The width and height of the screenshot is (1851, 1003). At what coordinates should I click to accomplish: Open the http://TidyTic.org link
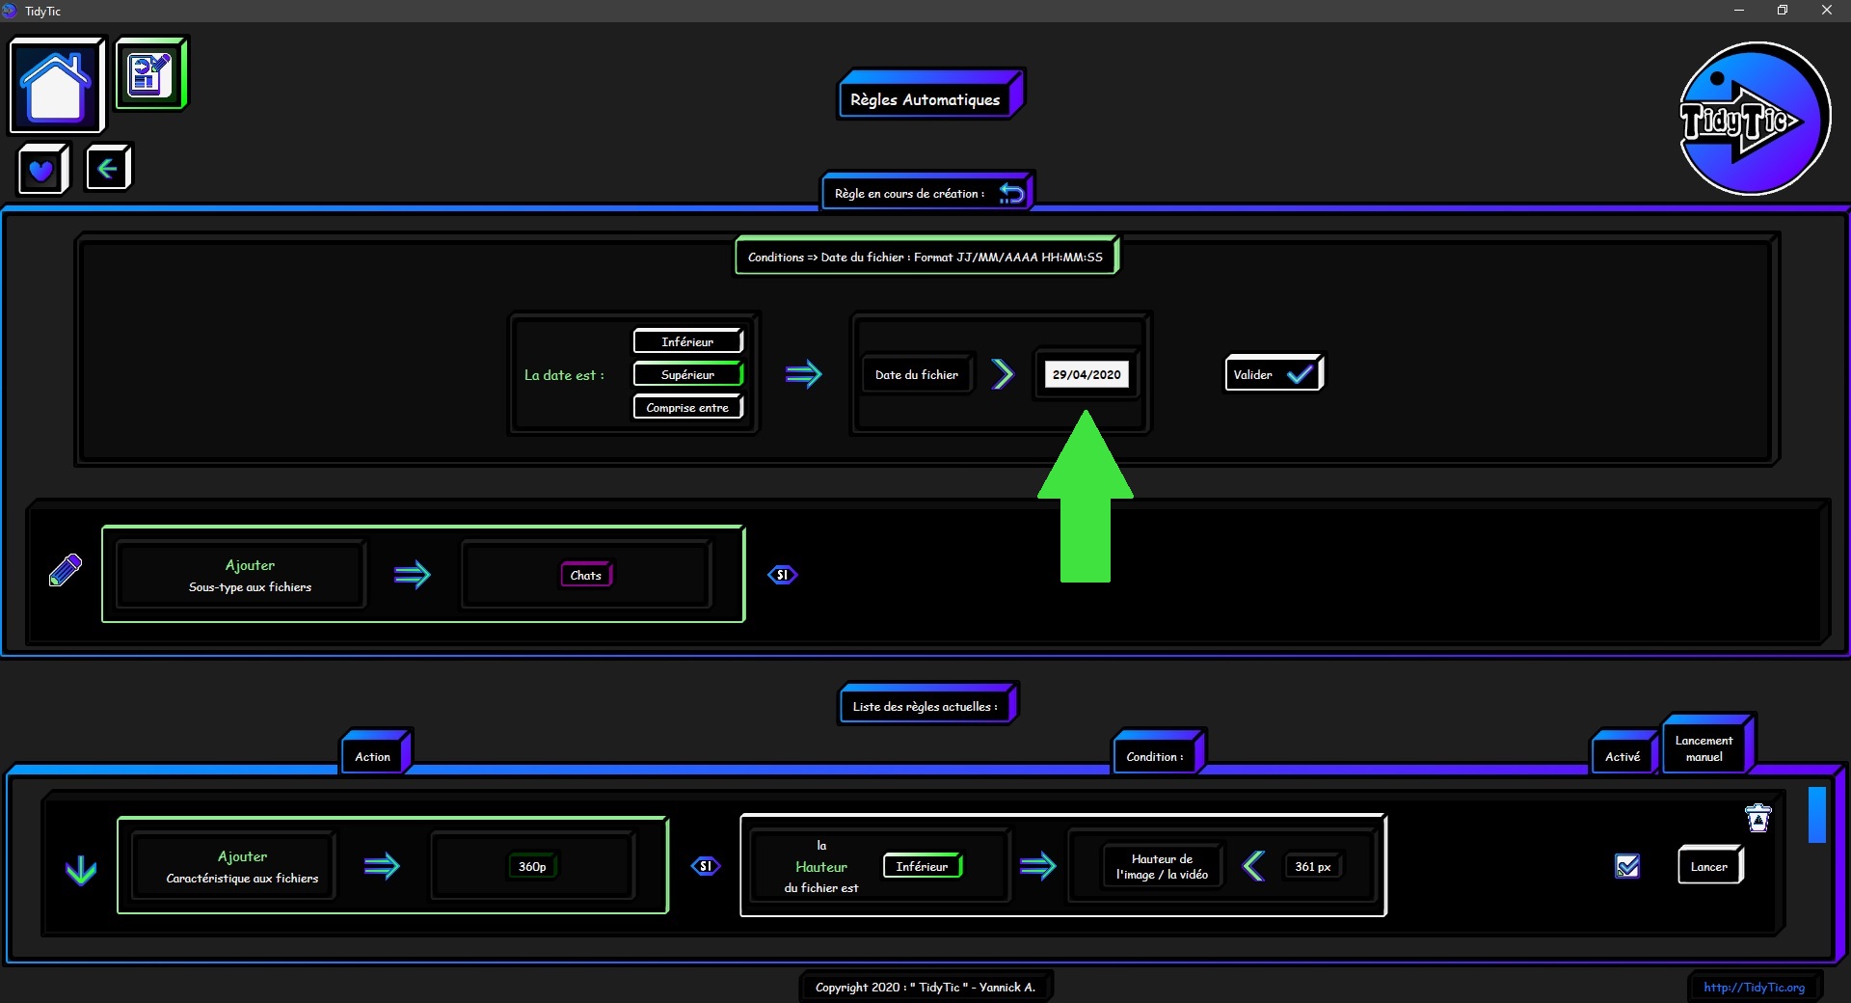(1754, 987)
